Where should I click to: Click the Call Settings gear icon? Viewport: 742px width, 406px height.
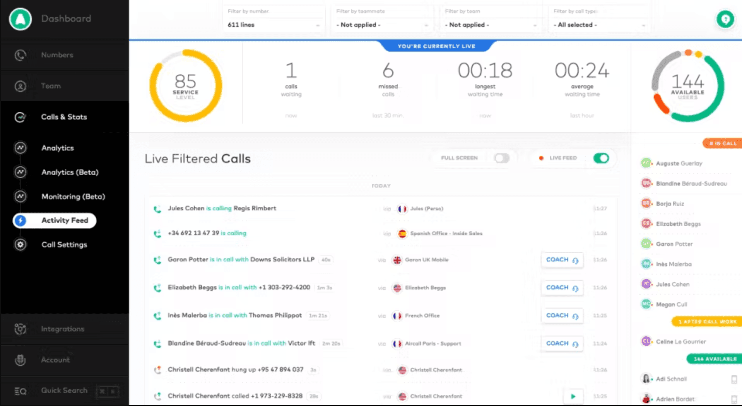pyautogui.click(x=20, y=244)
